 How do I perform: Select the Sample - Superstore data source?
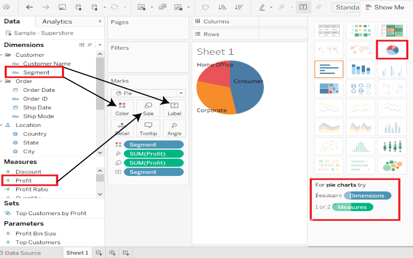[x=40, y=33]
